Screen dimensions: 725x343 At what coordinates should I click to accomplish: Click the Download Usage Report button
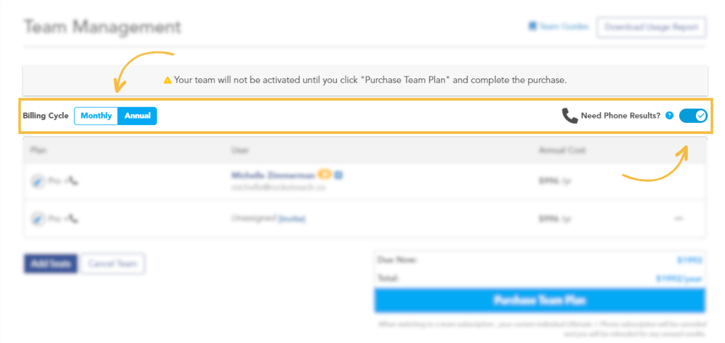(652, 27)
